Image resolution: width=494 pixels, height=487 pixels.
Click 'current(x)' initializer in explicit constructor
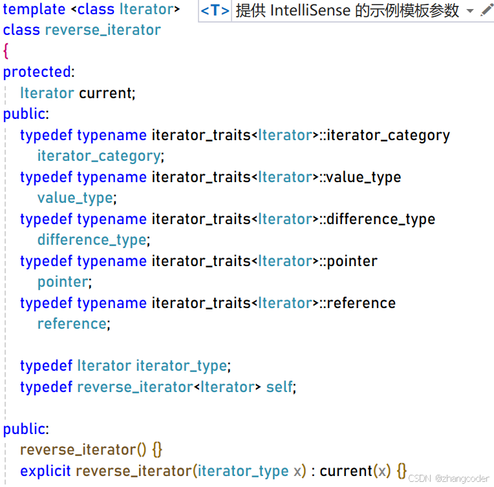coord(355,471)
